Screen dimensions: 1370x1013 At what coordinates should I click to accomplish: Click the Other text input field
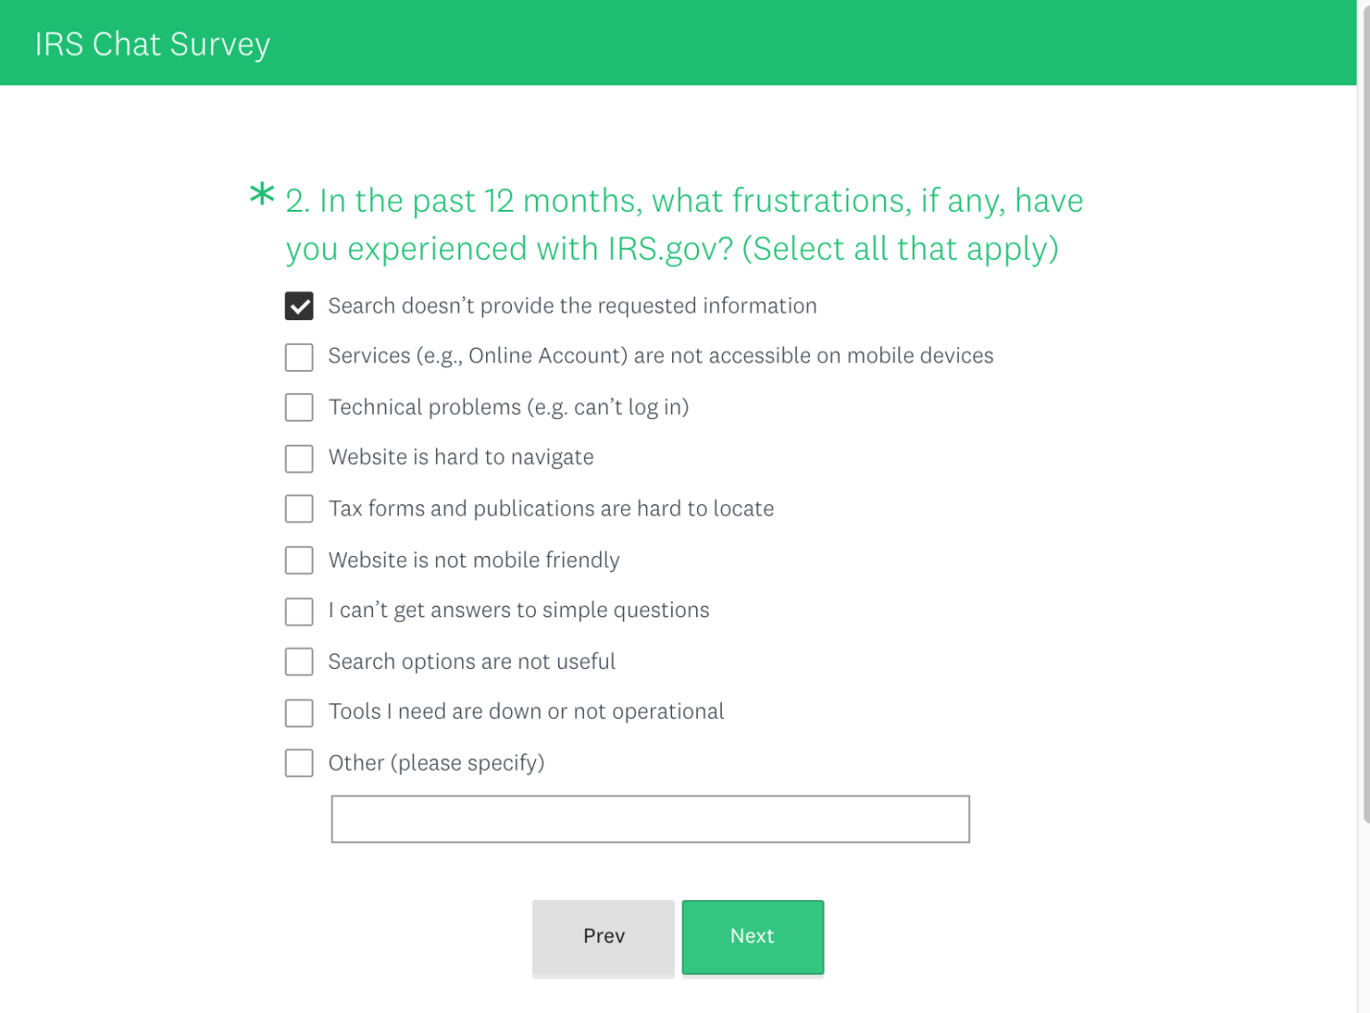coord(650,819)
